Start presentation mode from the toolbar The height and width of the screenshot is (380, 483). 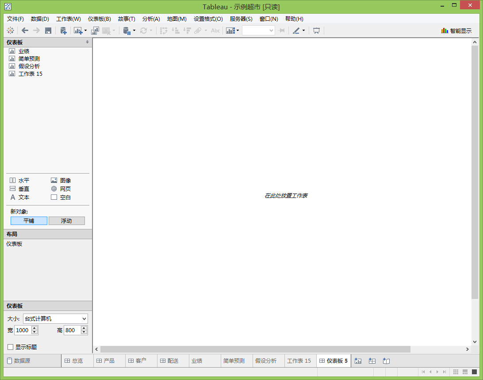pyautogui.click(x=316, y=31)
